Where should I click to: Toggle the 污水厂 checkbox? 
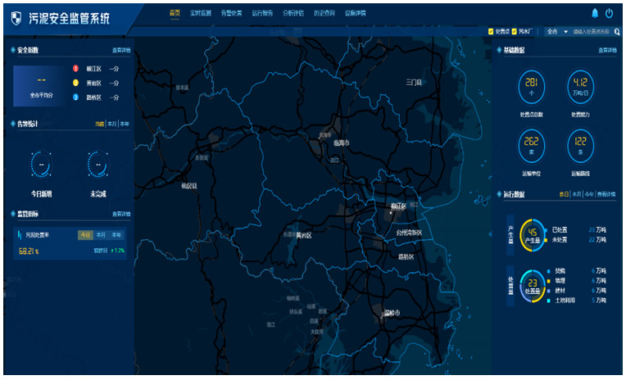pyautogui.click(x=515, y=32)
